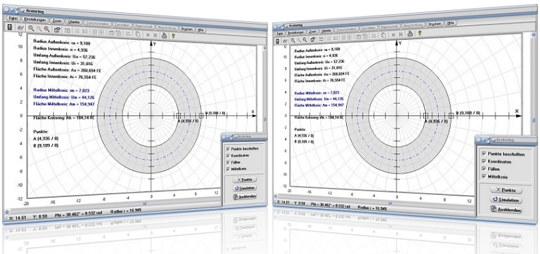Click second gray X delete icon, right window
This screenshot has height=254, width=540.
click(401, 35)
